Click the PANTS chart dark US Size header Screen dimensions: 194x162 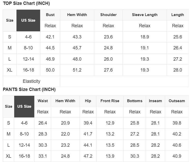click(x=24, y=106)
